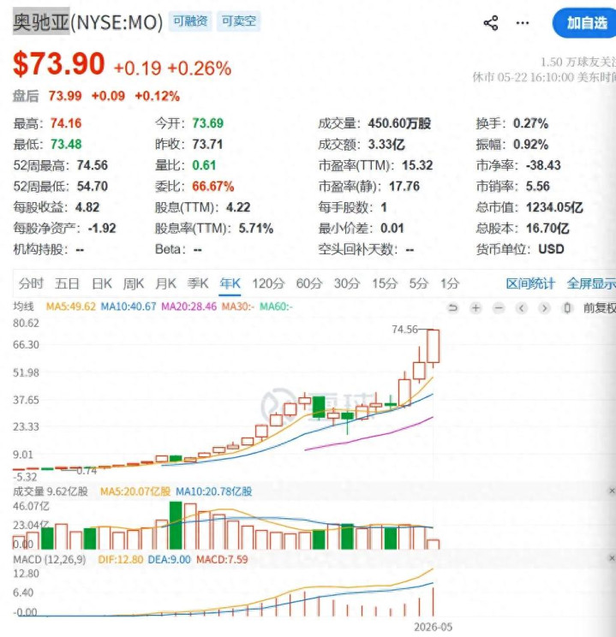Zoom out the chart with minus icon
Screen dimensions: 616x637
[499, 308]
